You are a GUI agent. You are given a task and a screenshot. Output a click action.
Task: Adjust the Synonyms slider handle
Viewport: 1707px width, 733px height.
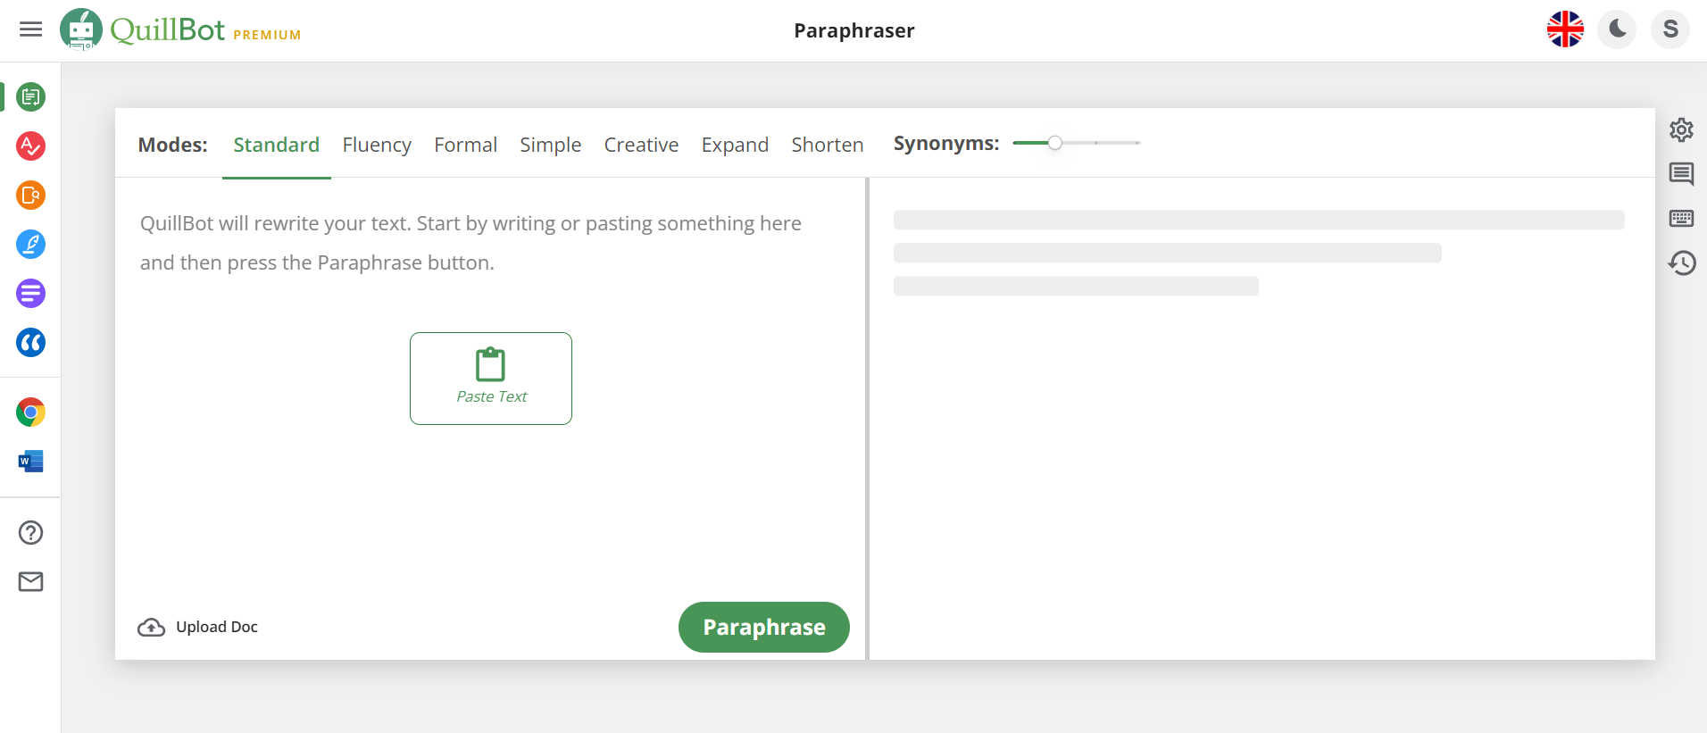tap(1054, 143)
